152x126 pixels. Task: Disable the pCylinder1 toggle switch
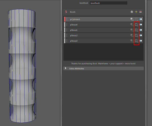pyautogui.click(x=141, y=19)
